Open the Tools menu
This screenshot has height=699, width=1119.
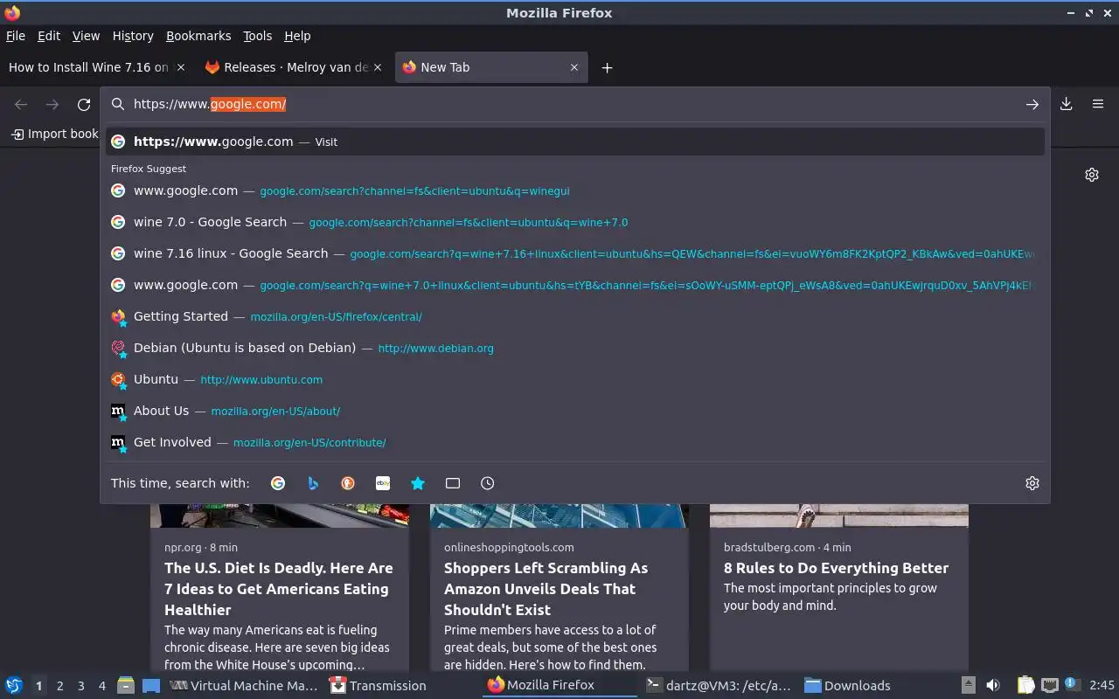point(258,36)
